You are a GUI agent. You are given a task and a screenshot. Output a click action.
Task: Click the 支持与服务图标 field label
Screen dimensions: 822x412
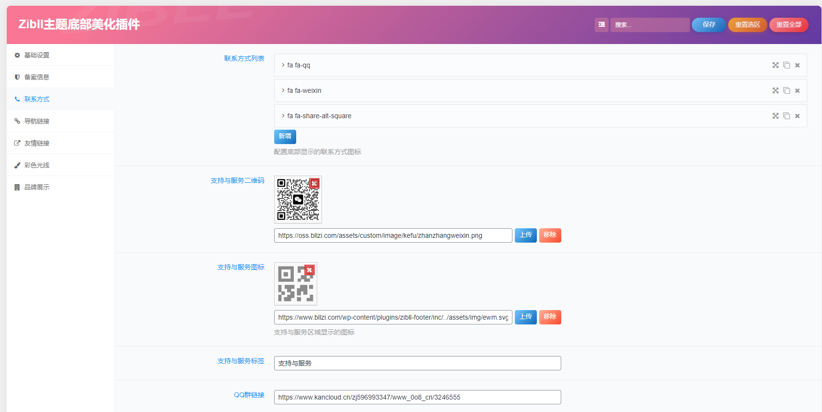coord(241,267)
